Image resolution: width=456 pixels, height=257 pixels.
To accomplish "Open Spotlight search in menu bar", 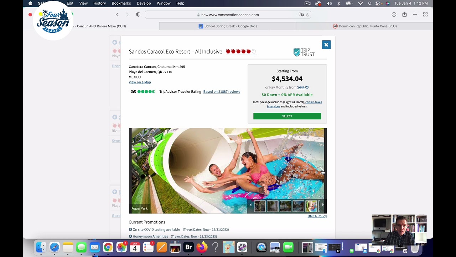I will point(370,3).
